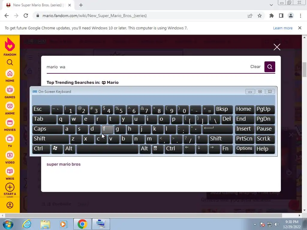The width and height of the screenshot is (307, 230).
Task: Click the vertical scrollbar thumb of page
Action: point(305,69)
